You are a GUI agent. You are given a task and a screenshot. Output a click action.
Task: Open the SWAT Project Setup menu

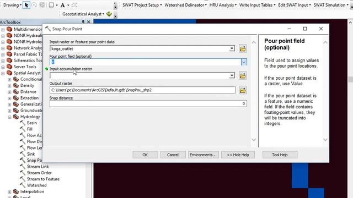tap(142, 5)
